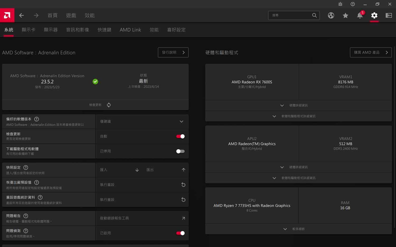This screenshot has height=247, width=396.
Task: Click AMD Ryzen 7 7735HS CPU text
Action: click(x=252, y=205)
